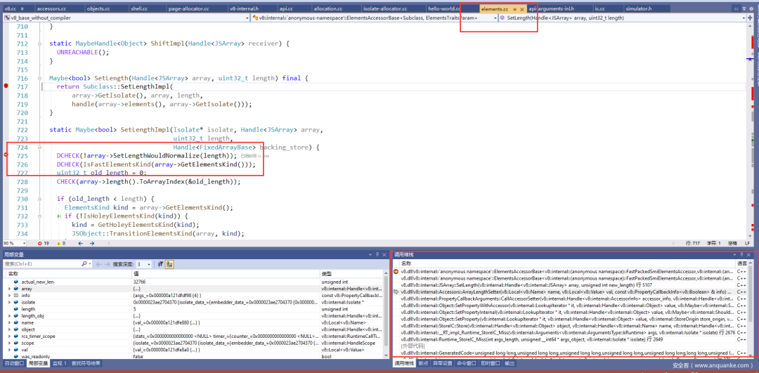Click the current statement marker at line 725

(x=6, y=155)
